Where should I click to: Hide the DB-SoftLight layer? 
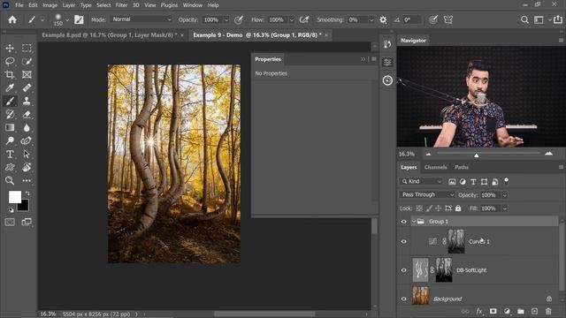(x=404, y=270)
